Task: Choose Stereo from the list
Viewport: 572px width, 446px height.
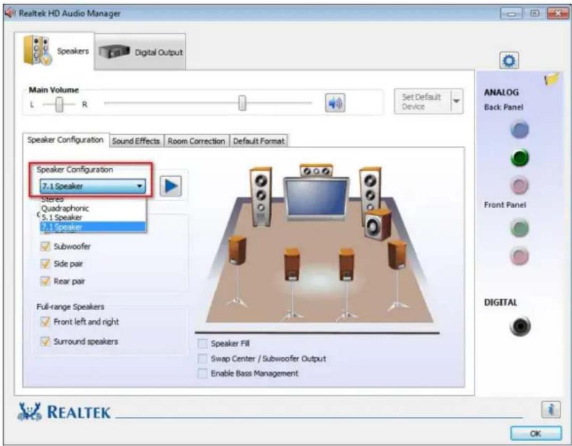Action: (x=92, y=199)
